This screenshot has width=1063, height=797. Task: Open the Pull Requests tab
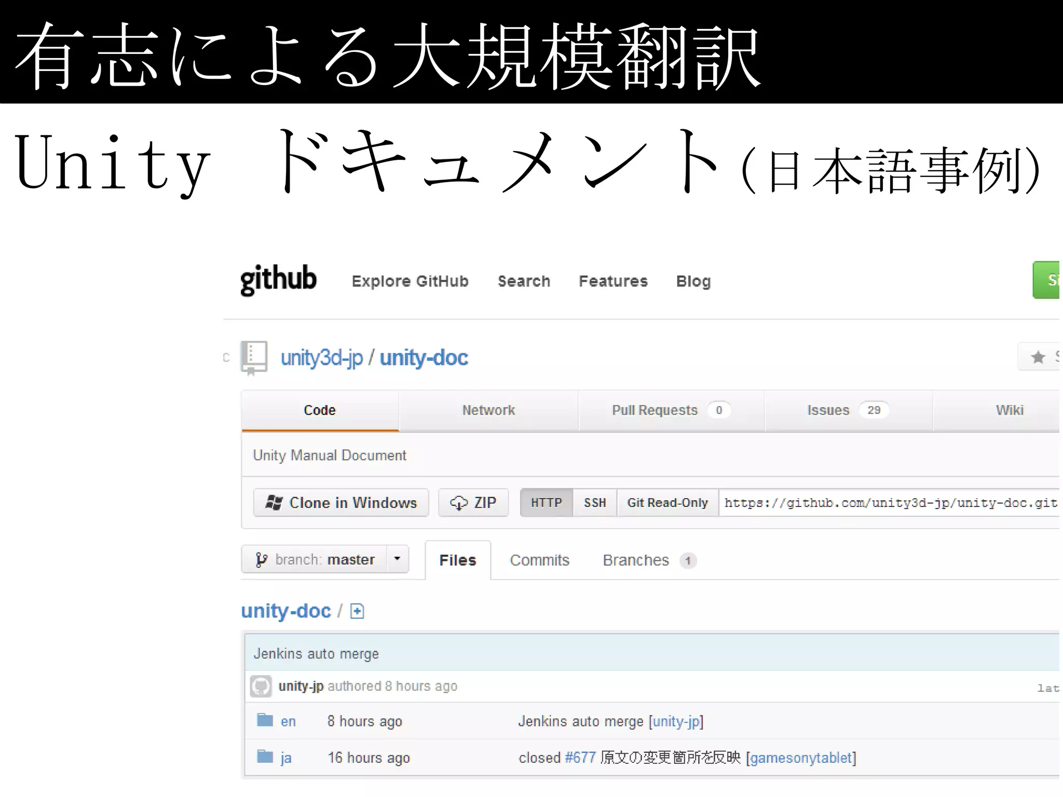point(671,410)
